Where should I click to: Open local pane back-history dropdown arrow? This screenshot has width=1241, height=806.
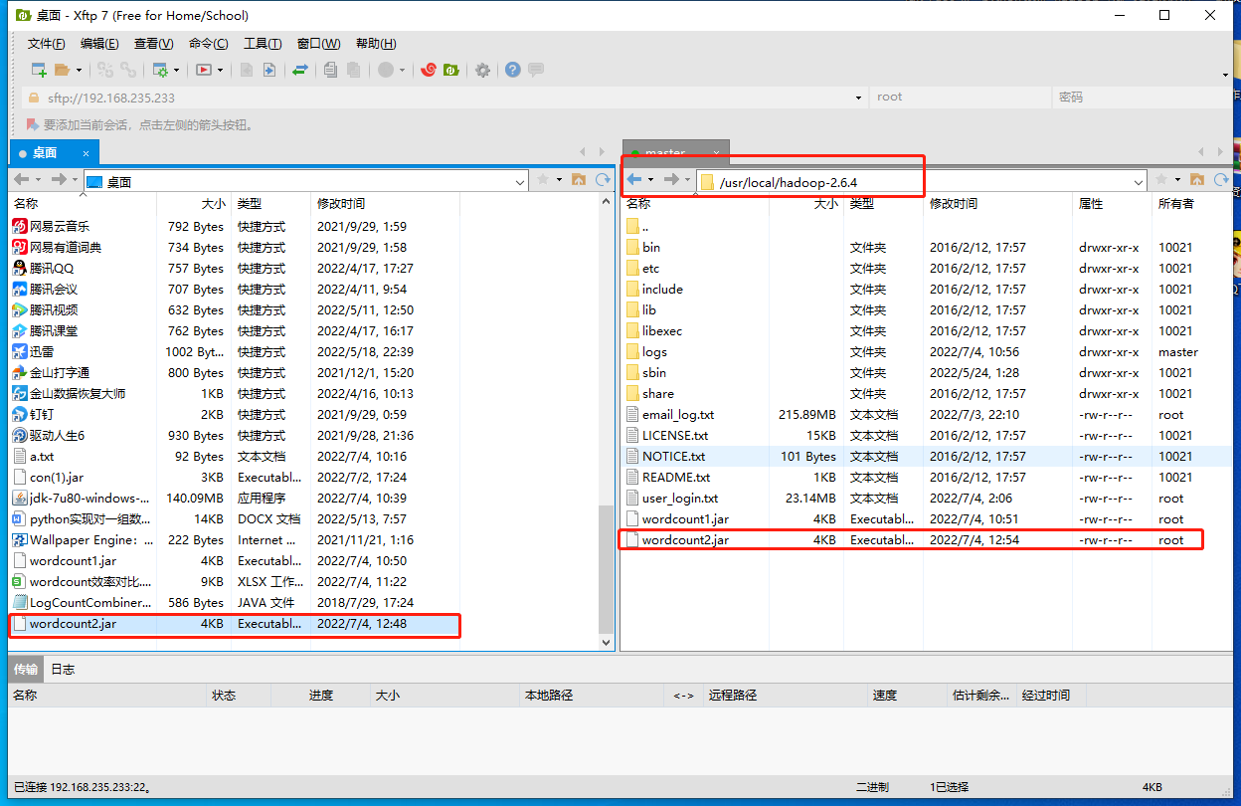click(x=38, y=179)
